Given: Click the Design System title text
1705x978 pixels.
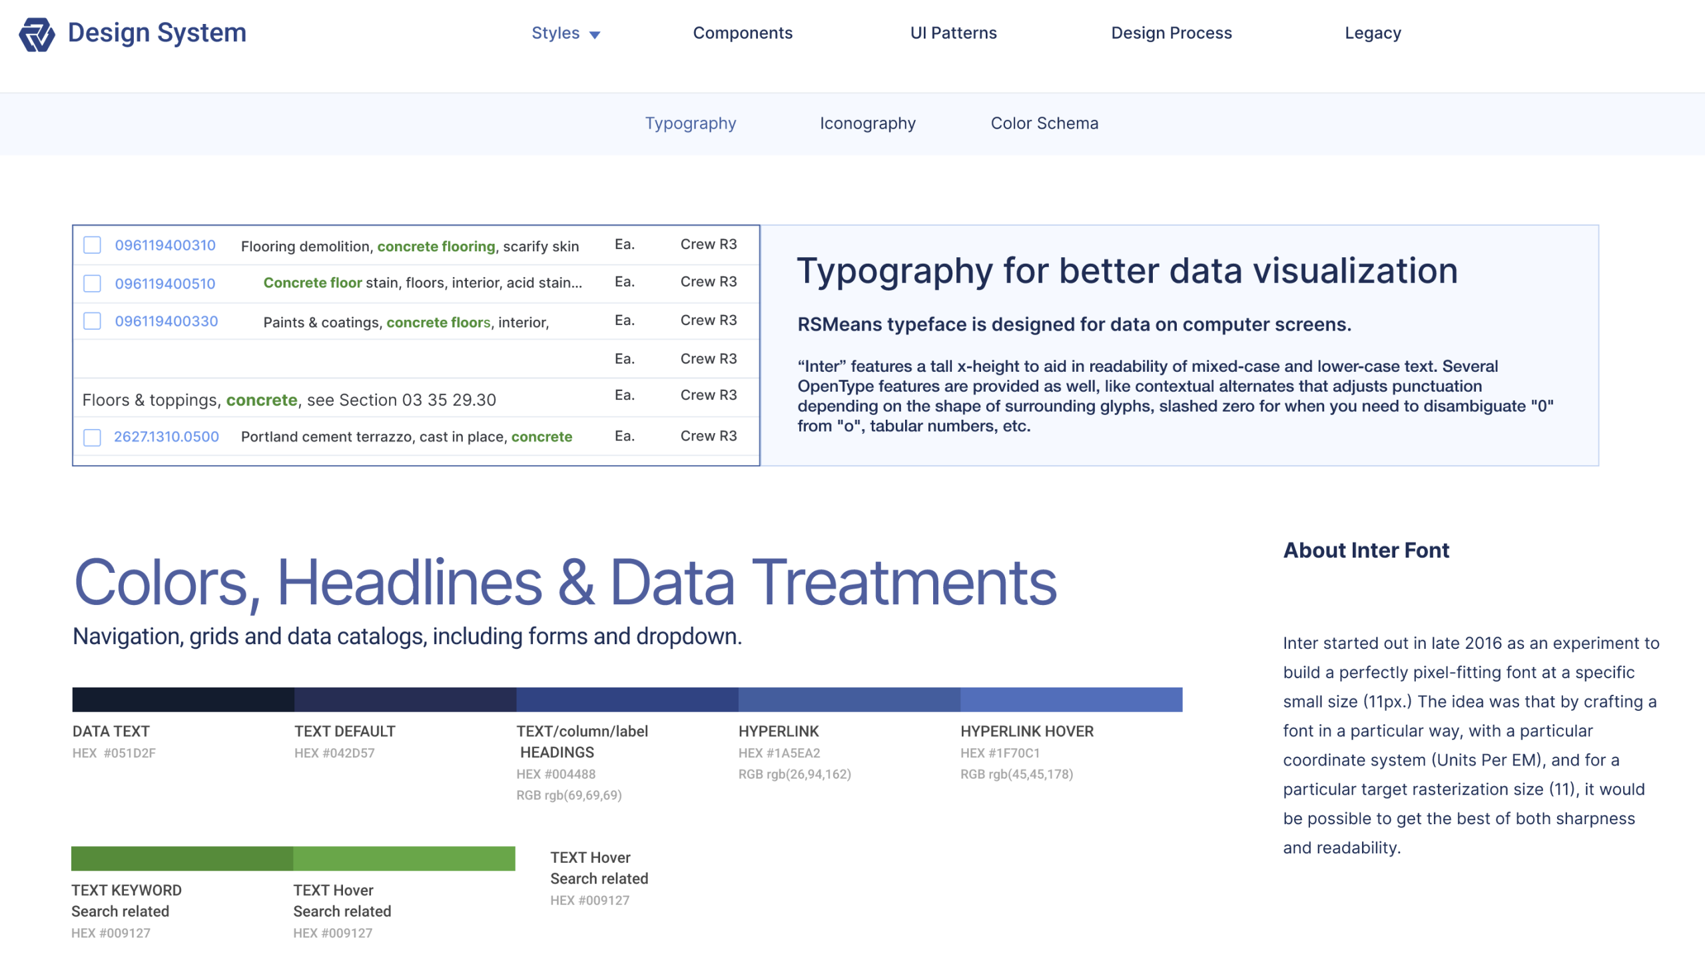Looking at the screenshot, I should 157,33.
